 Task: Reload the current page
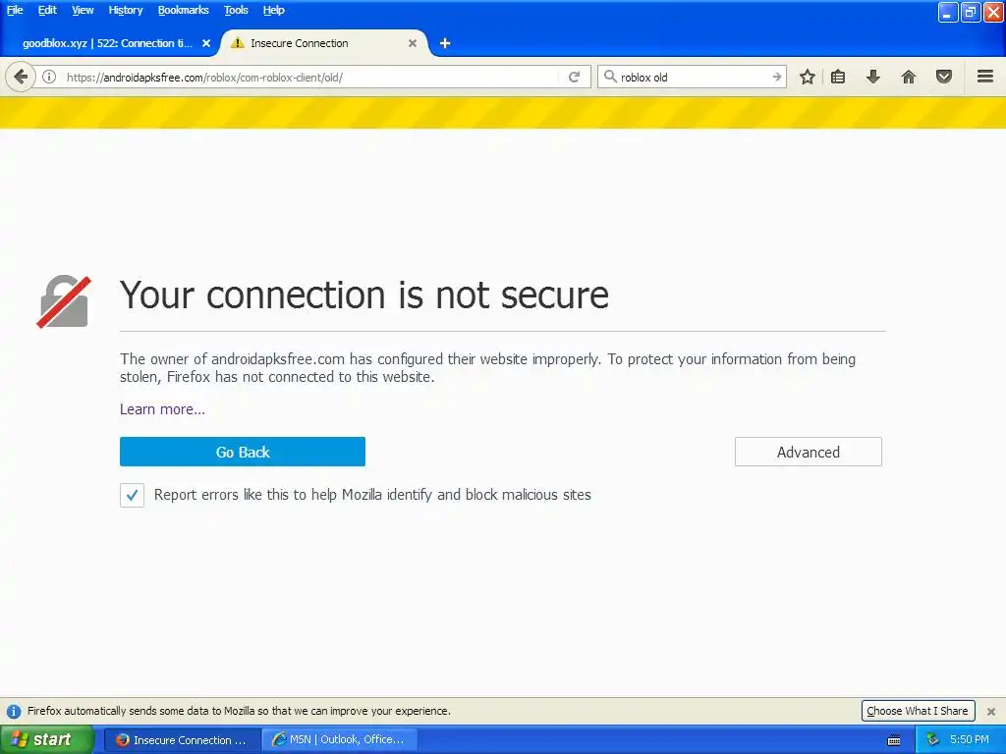tap(574, 77)
